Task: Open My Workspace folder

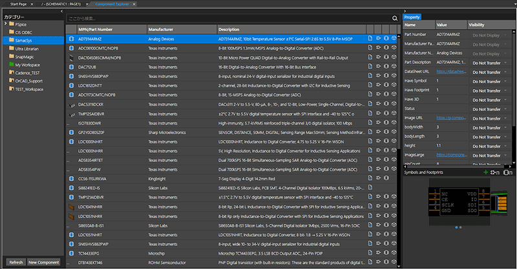Action: [x=27, y=65]
